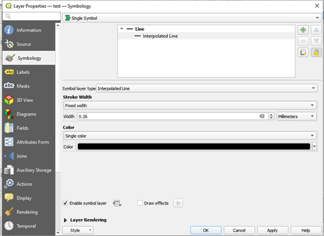Select the Line symbol tree row
324x236 pixels.
coord(207,29)
